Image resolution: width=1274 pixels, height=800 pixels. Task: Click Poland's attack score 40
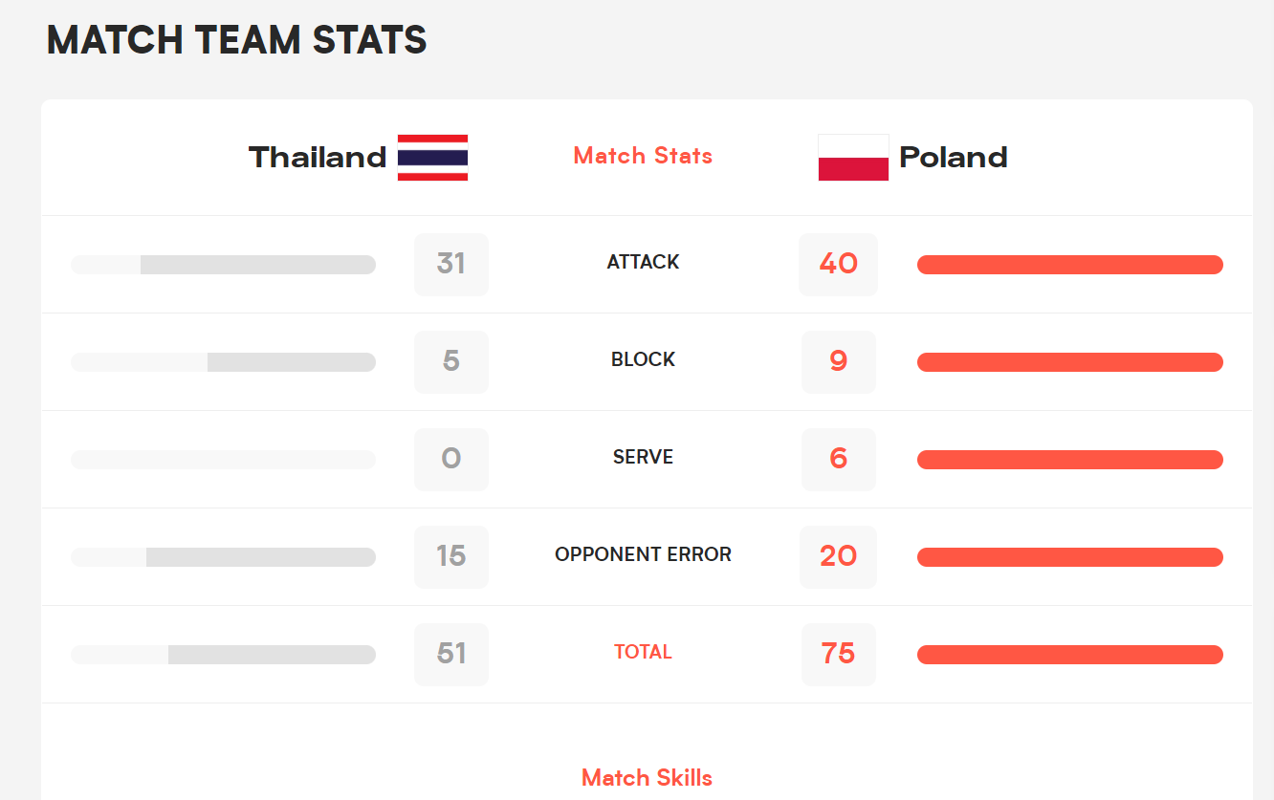click(838, 264)
